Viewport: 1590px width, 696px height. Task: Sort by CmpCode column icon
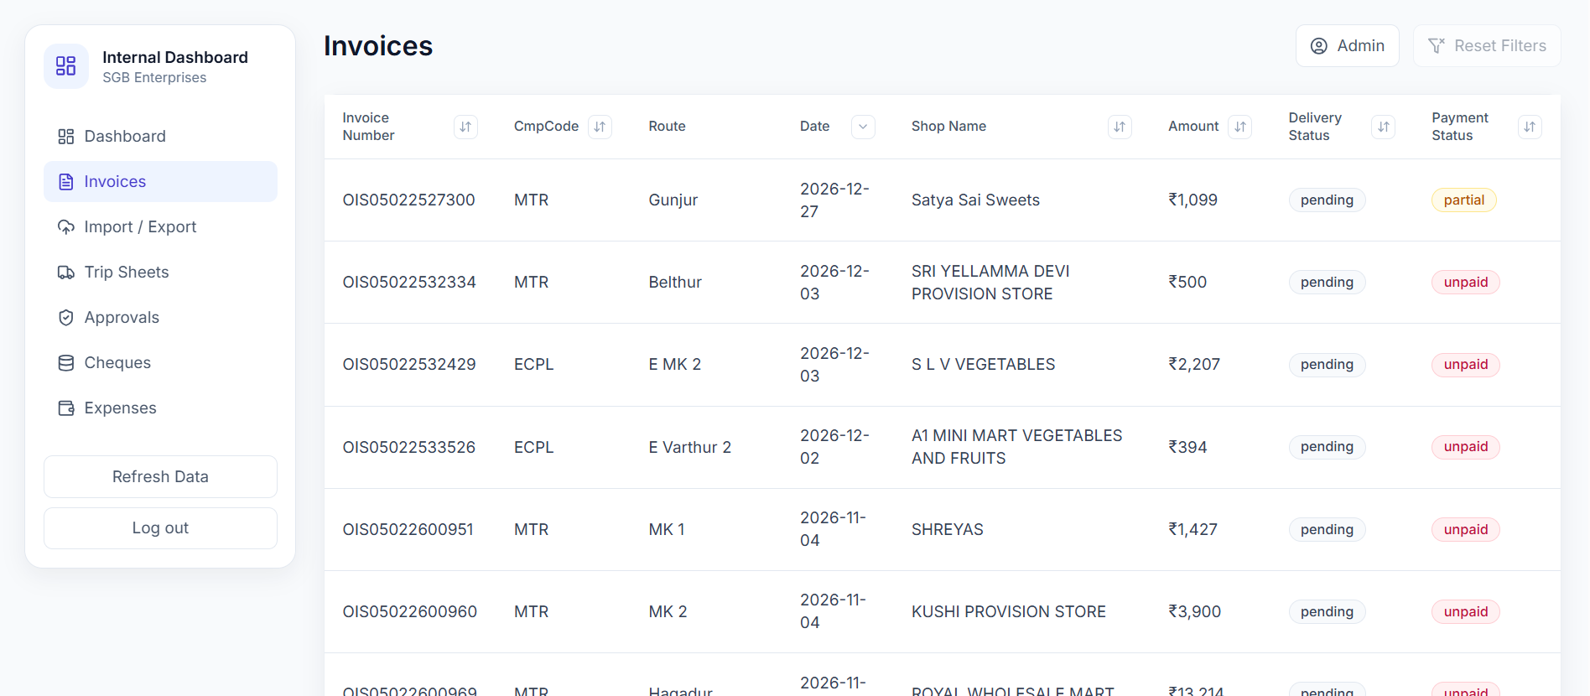point(600,127)
